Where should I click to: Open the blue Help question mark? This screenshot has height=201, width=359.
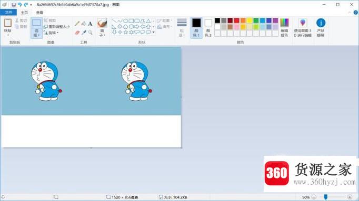click(x=355, y=13)
